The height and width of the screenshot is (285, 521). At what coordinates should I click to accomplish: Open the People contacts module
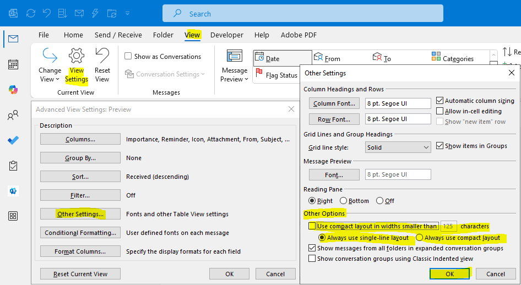click(x=13, y=115)
